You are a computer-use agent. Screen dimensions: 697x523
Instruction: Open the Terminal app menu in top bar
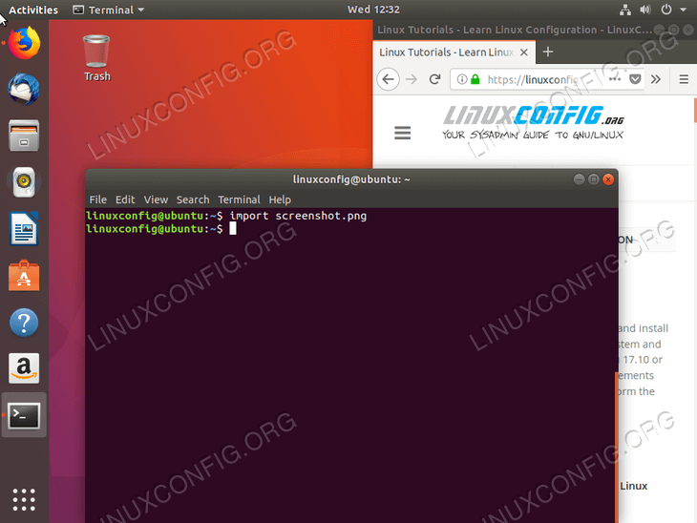(x=109, y=10)
